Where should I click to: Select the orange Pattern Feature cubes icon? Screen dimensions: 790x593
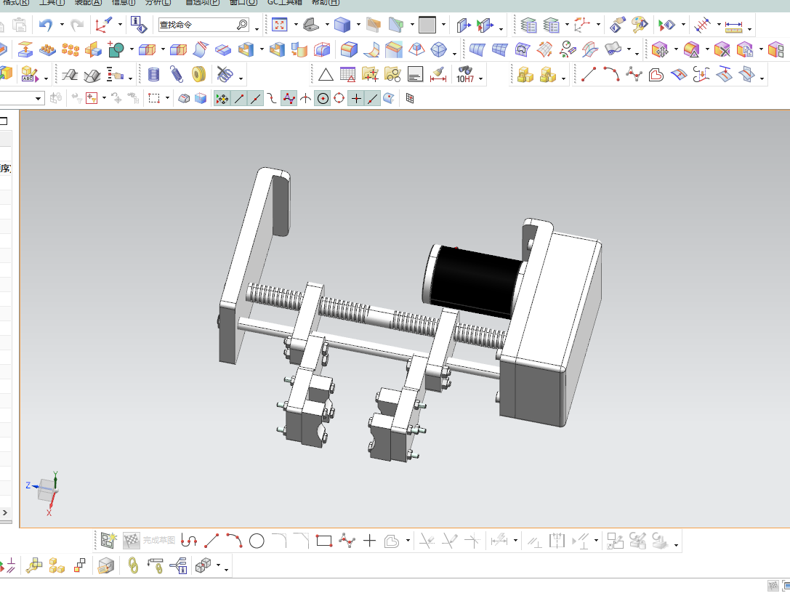[x=70, y=49]
